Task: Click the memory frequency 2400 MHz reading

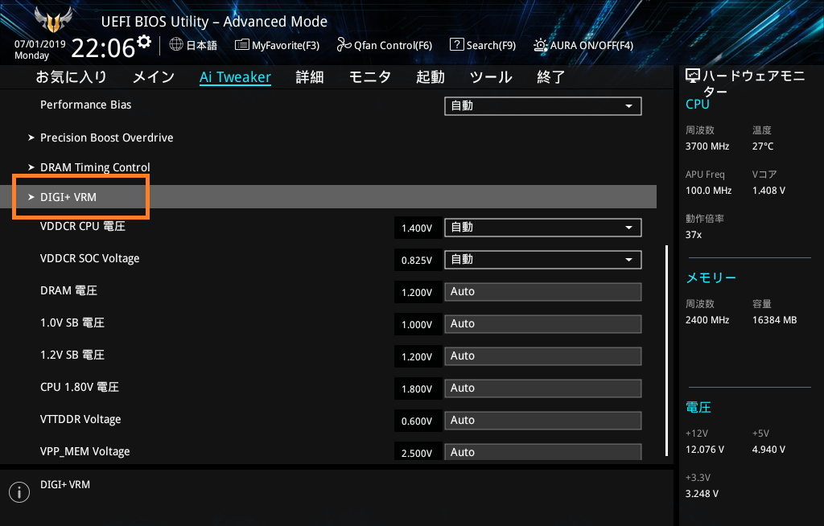Action: click(x=707, y=319)
